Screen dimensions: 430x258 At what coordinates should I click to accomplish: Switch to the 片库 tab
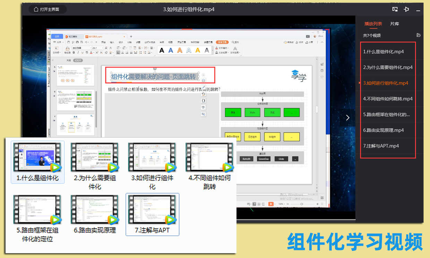point(395,24)
